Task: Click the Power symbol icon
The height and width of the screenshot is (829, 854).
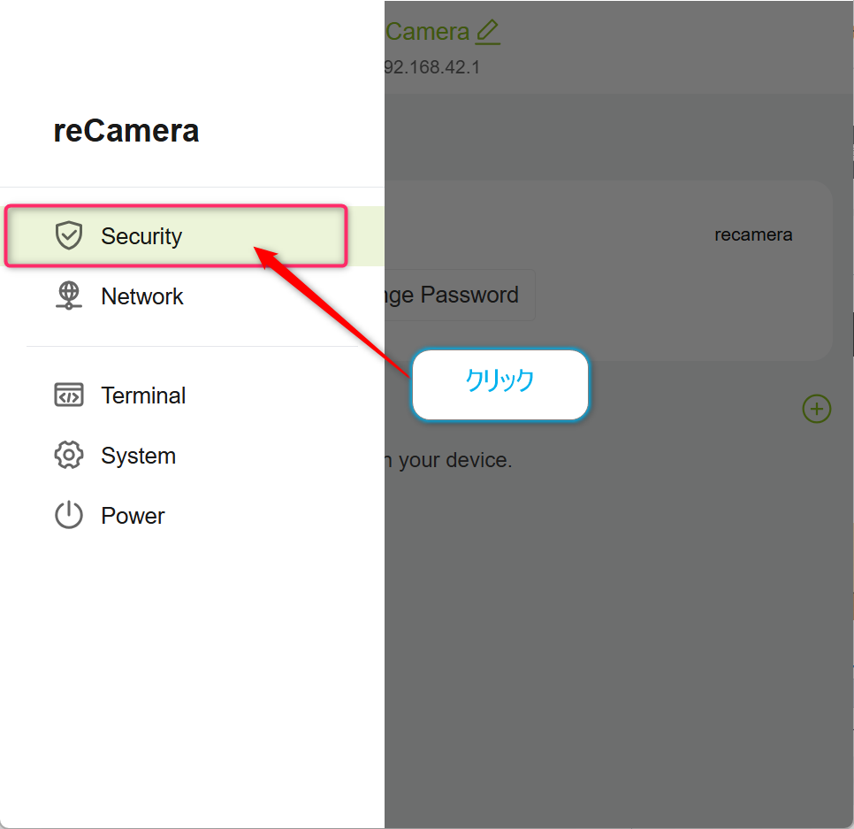Action: click(x=69, y=515)
